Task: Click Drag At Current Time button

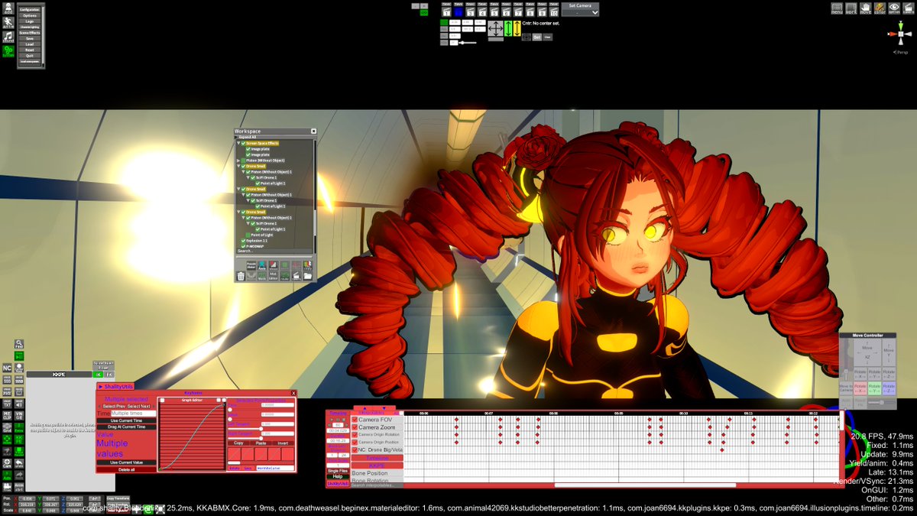Action: click(x=126, y=427)
